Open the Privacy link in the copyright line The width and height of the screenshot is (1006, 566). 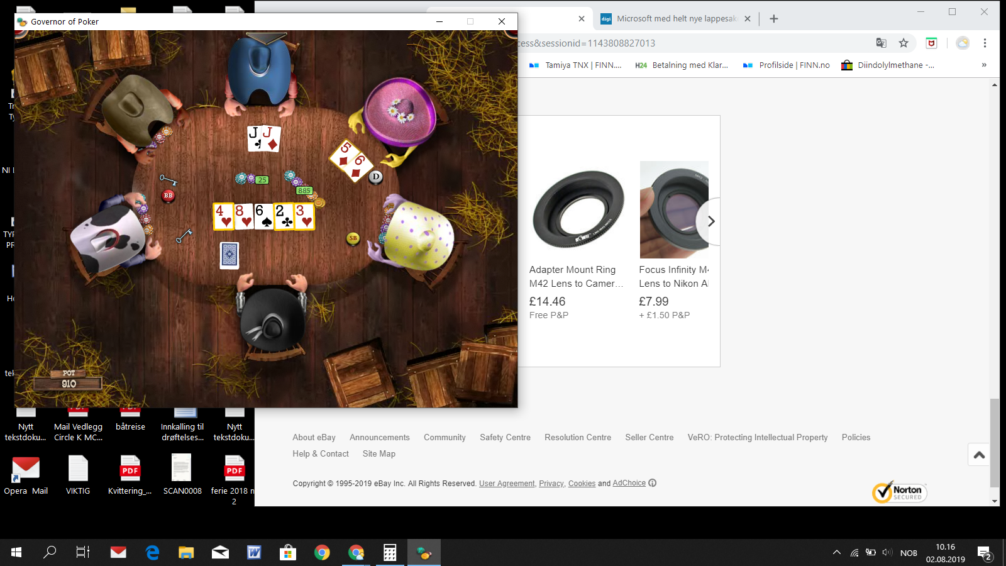pyautogui.click(x=551, y=484)
